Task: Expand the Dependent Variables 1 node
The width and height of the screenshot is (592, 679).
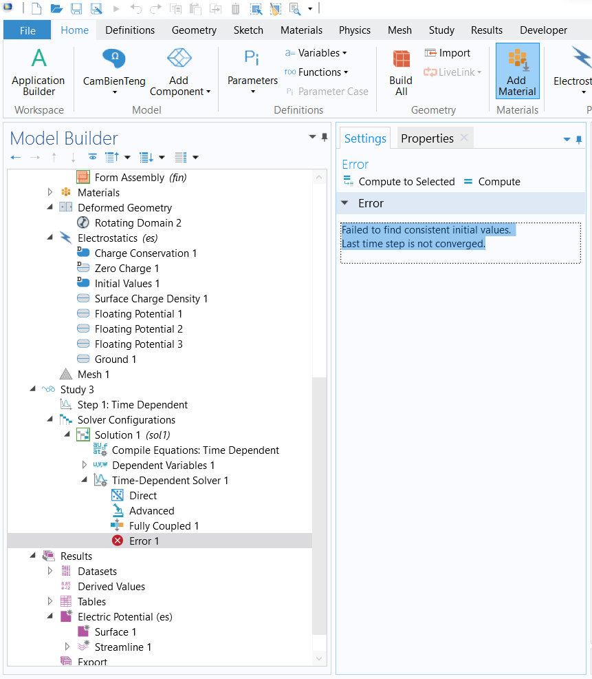Action: pyautogui.click(x=85, y=465)
